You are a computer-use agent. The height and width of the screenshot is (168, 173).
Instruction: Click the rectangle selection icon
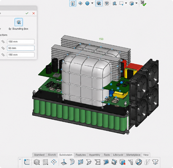121,3
